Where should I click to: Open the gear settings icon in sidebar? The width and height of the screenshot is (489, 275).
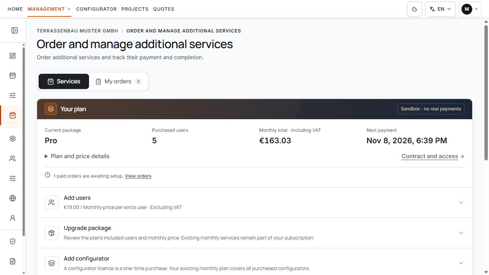point(13,139)
